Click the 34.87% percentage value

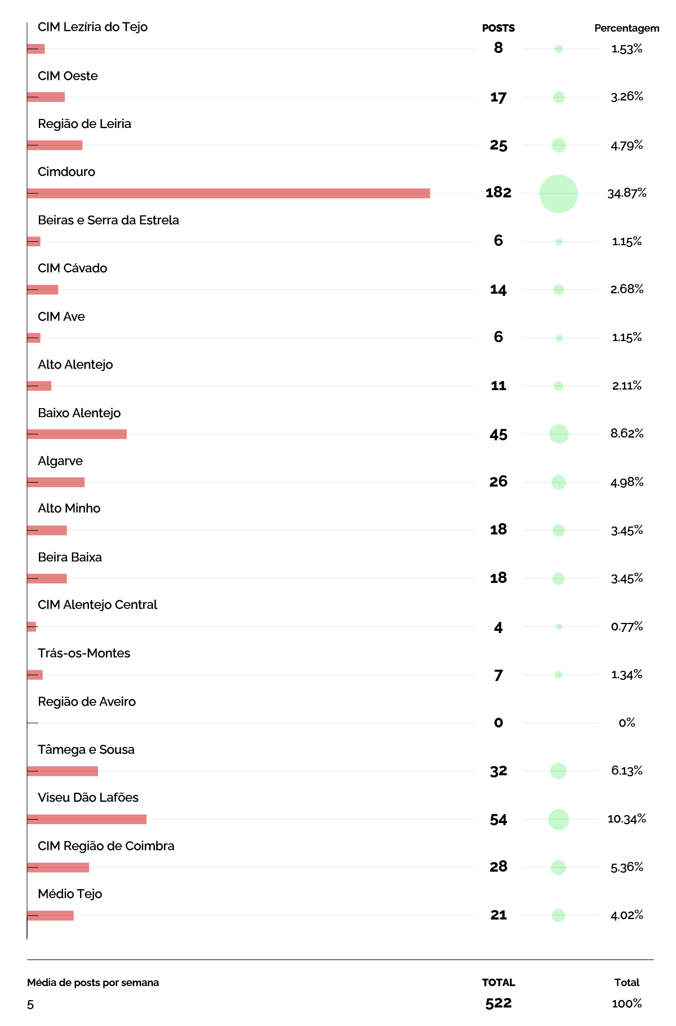click(626, 193)
